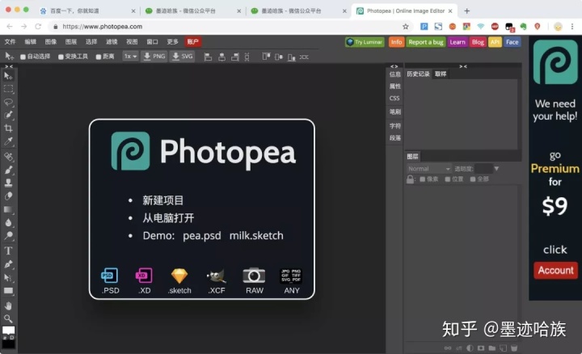Enable the 自动选择 checkbox
This screenshot has height=354, width=582.
pyautogui.click(x=23, y=57)
